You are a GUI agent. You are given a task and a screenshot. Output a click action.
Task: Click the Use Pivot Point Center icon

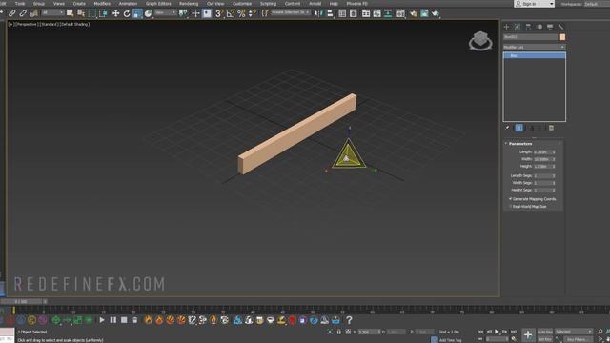coord(183,13)
